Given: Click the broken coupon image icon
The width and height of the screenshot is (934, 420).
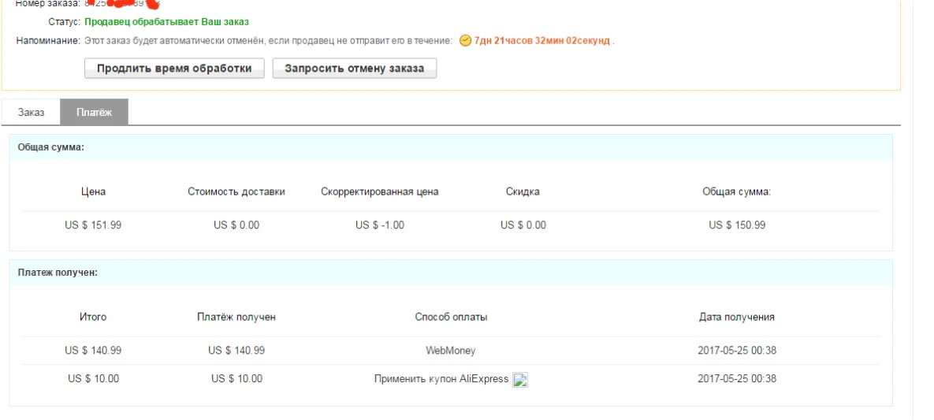Looking at the screenshot, I should pos(521,380).
